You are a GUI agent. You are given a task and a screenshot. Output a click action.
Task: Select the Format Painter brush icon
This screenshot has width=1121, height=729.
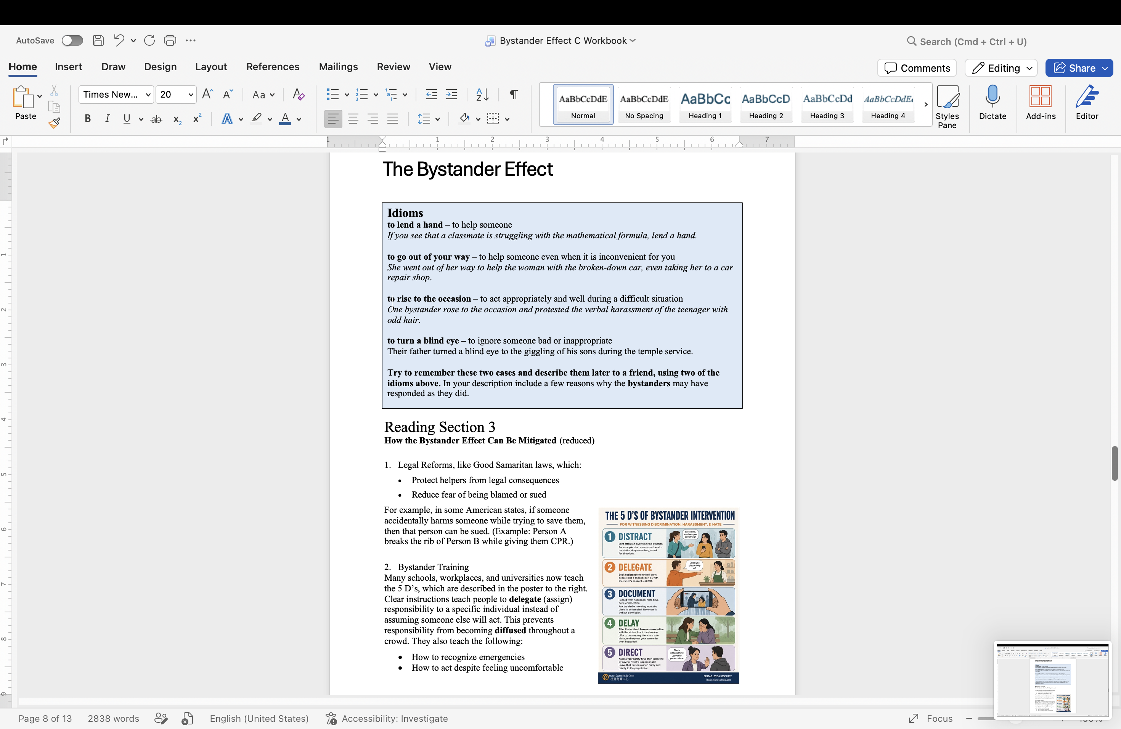point(54,124)
